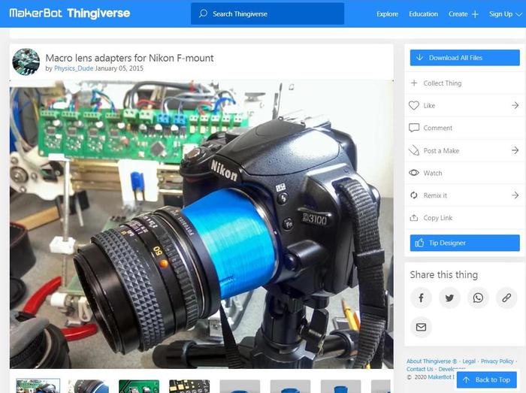The width and height of the screenshot is (526, 393).
Task: Click the link share icon
Action: (507, 298)
